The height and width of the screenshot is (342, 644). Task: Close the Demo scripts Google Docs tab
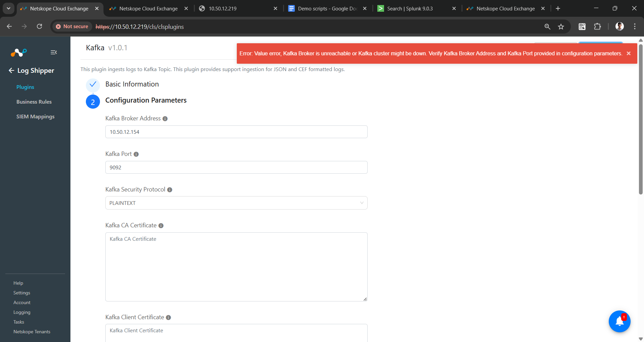pyautogui.click(x=365, y=8)
